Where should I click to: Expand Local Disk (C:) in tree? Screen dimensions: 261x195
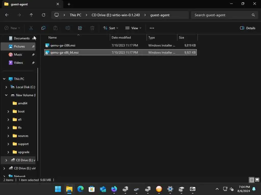(6, 87)
